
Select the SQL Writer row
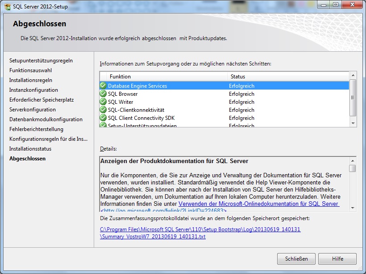tap(225, 102)
